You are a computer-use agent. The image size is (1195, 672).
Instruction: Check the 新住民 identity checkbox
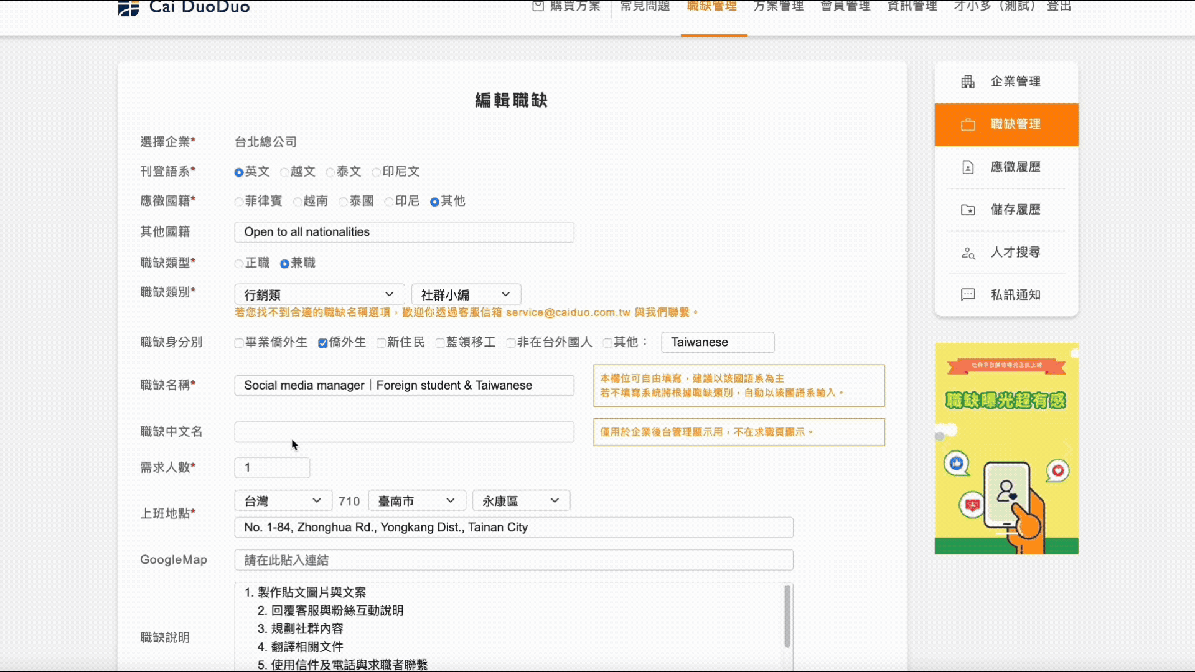click(381, 343)
